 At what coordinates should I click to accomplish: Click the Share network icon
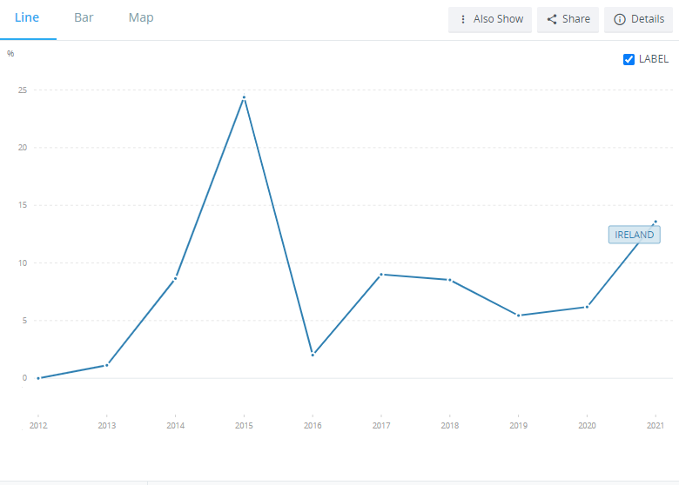click(552, 19)
